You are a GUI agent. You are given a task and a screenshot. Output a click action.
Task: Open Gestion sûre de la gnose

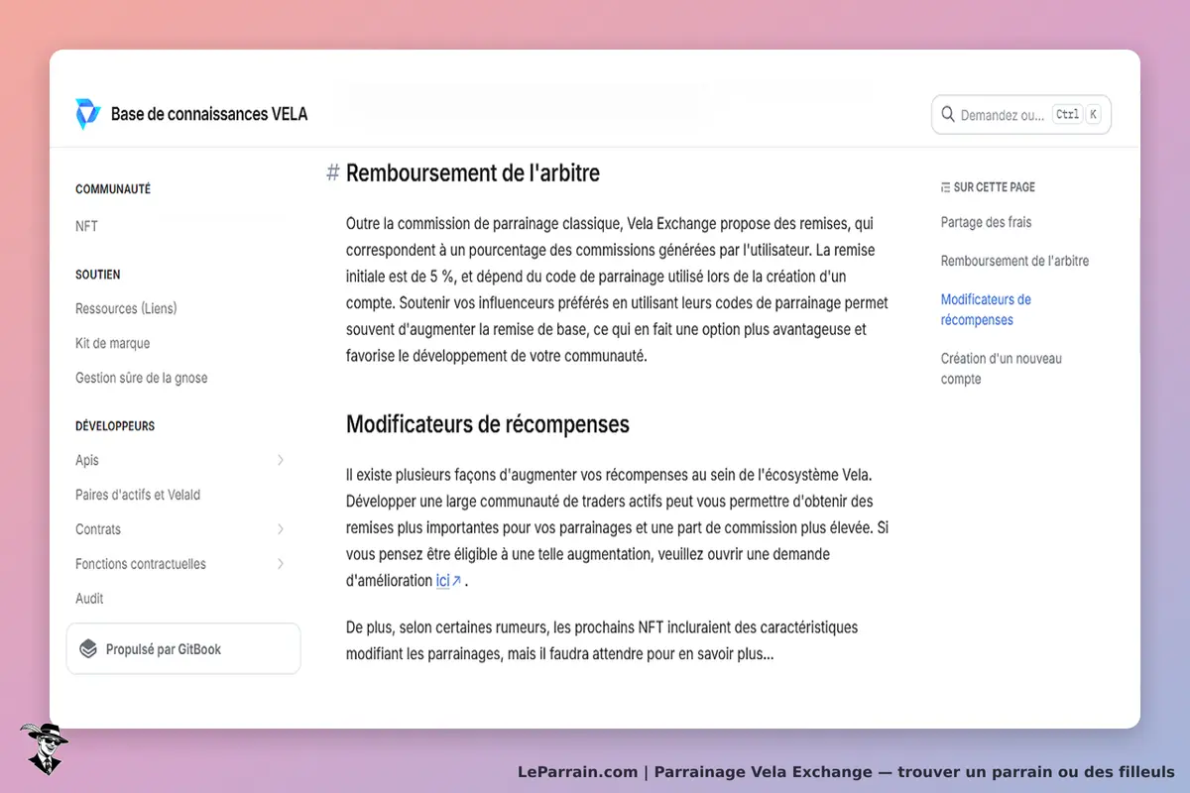(142, 378)
